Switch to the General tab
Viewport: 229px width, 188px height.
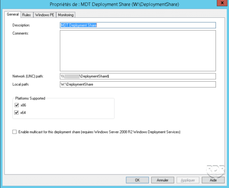point(13,15)
